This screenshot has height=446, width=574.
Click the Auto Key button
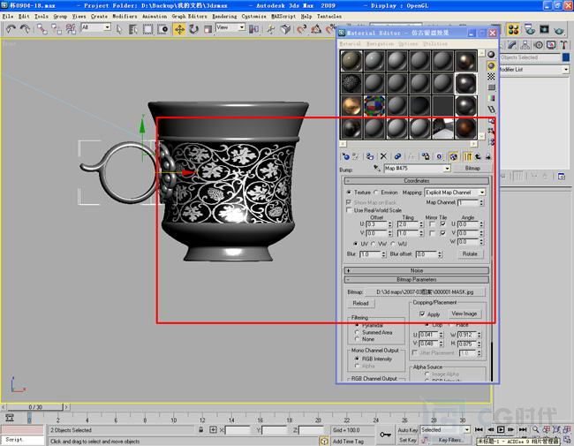coord(407,430)
